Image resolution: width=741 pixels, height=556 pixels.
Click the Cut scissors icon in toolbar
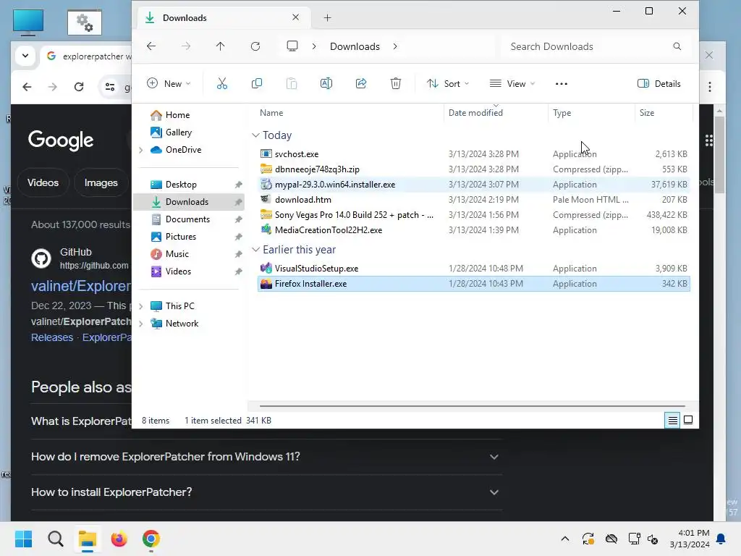221,84
